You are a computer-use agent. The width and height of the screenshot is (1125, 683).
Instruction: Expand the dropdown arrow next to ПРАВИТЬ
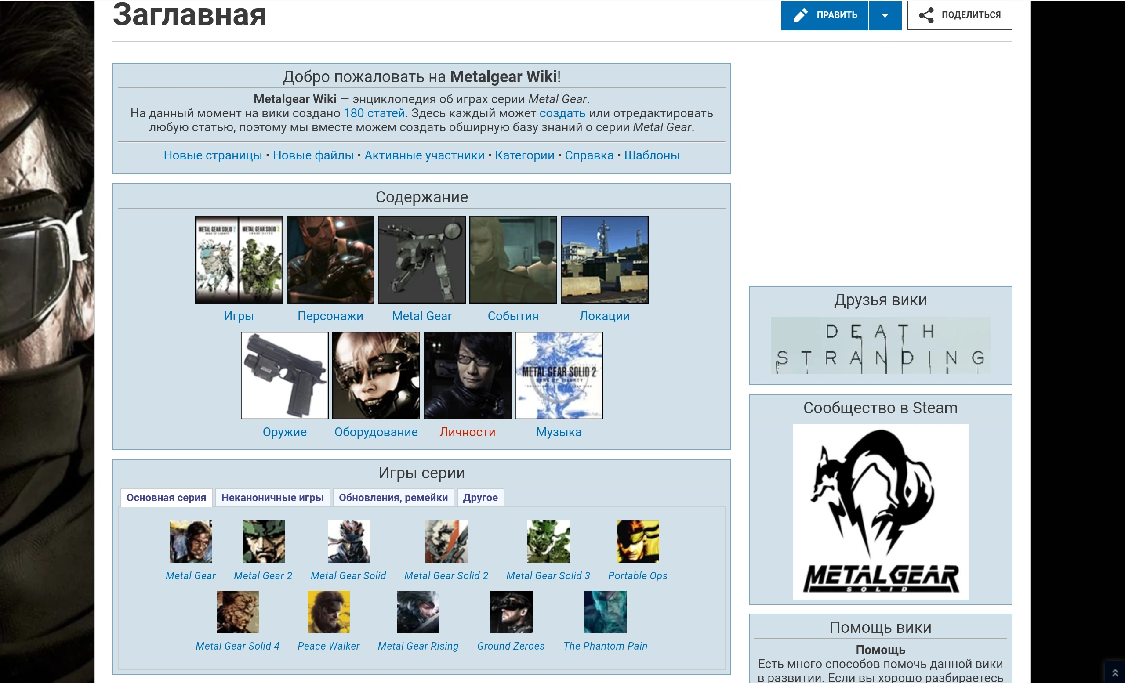[x=884, y=15]
